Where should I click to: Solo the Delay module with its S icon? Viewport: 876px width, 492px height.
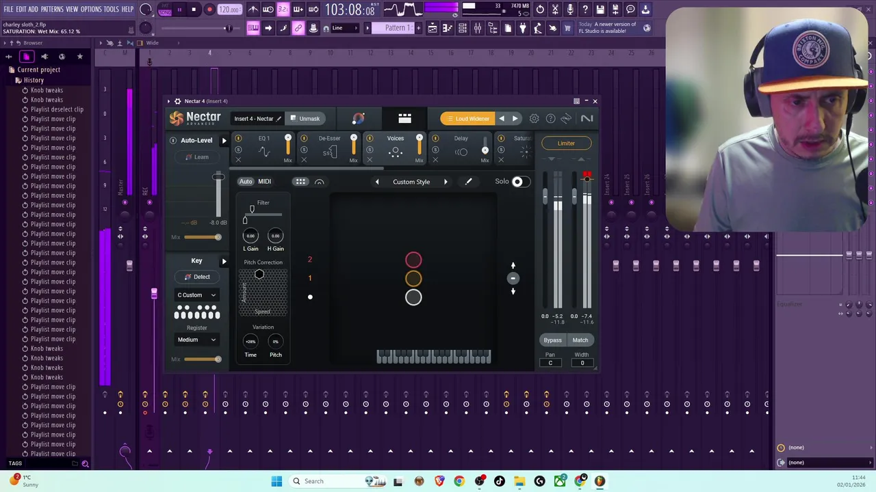click(435, 150)
